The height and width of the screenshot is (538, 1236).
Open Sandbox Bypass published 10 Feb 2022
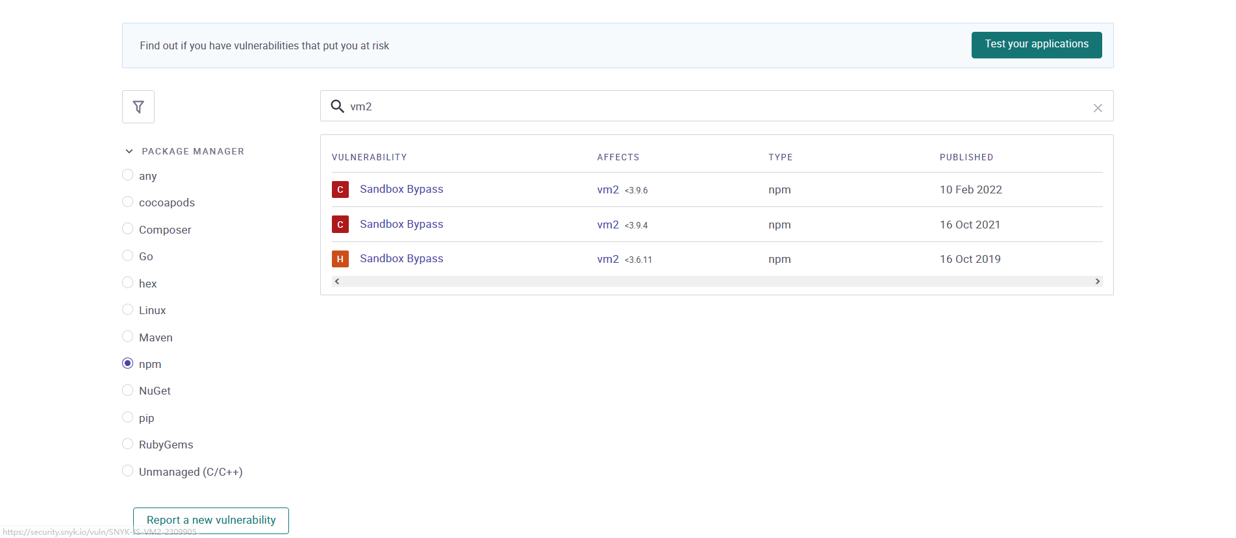click(x=401, y=189)
